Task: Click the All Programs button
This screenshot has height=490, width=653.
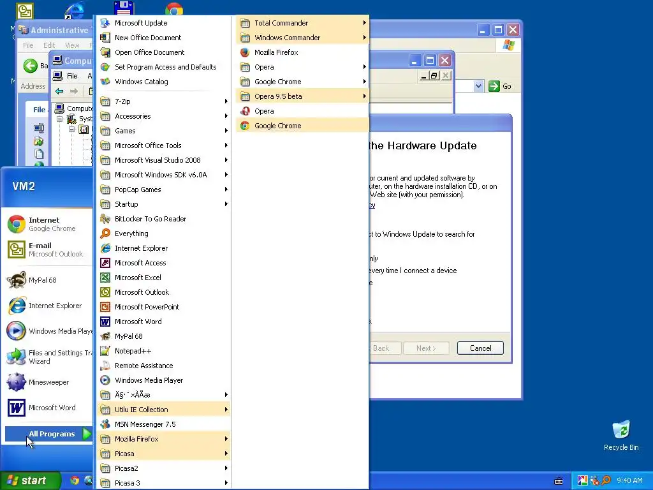Action: point(48,434)
